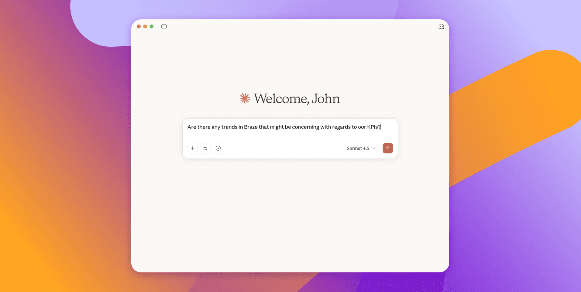The image size is (581, 292).
Task: Click the plus icon to attach content
Action: [x=192, y=148]
